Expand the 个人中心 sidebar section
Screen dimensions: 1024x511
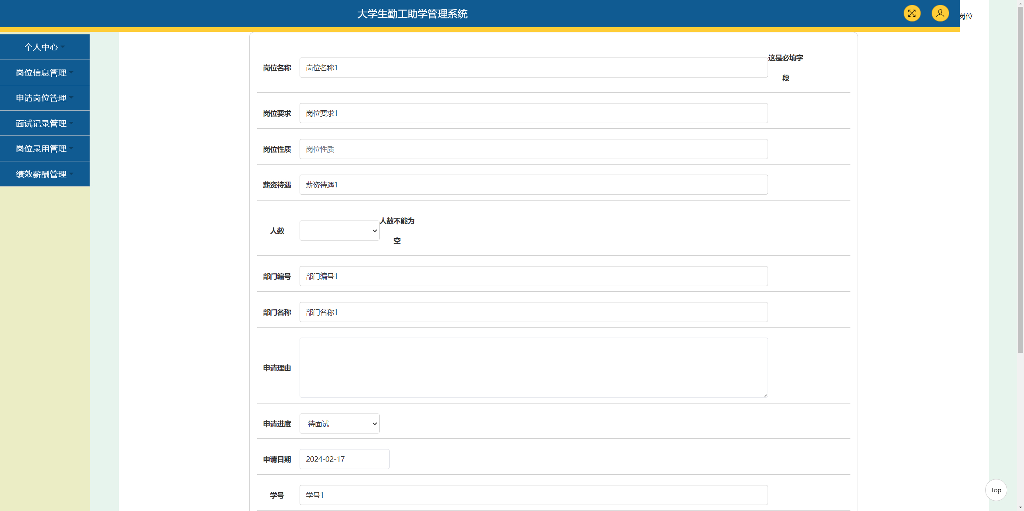[x=44, y=47]
